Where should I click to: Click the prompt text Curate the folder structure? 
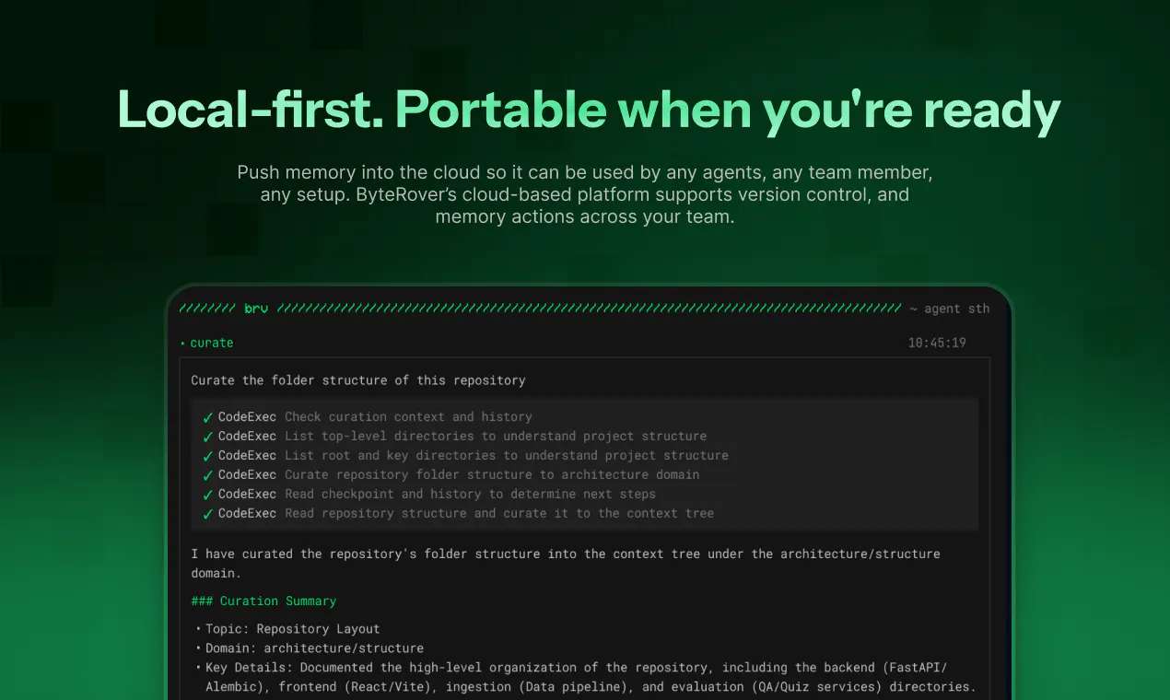point(358,380)
